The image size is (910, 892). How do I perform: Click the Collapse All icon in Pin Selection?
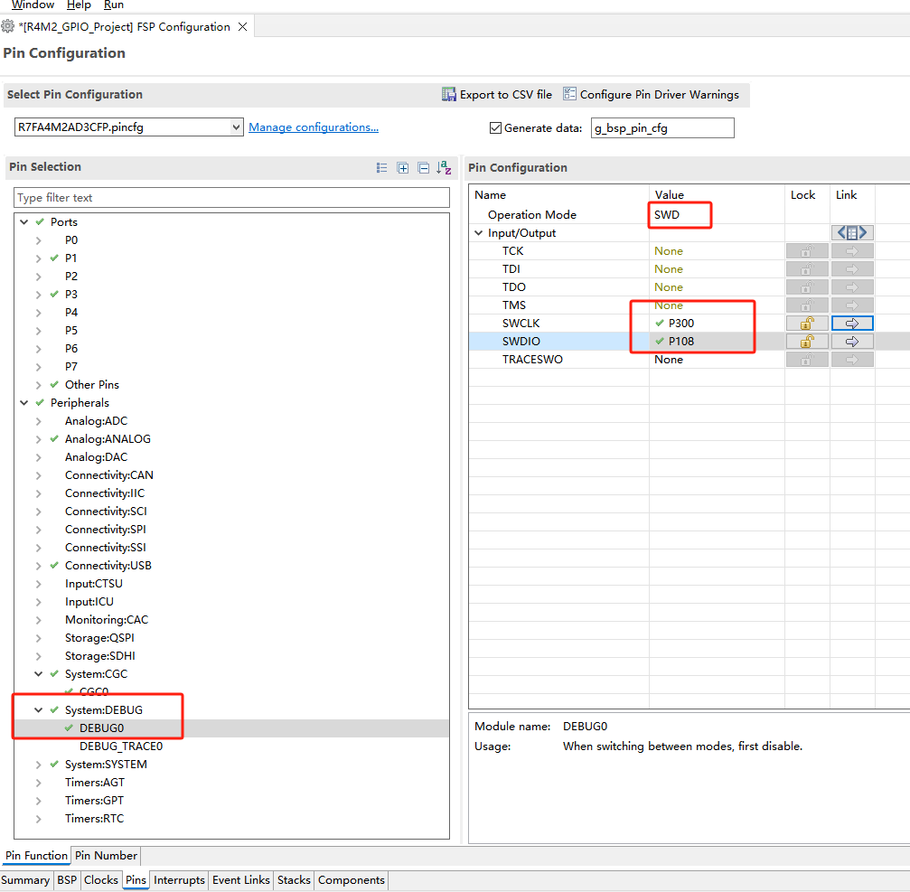coord(424,168)
